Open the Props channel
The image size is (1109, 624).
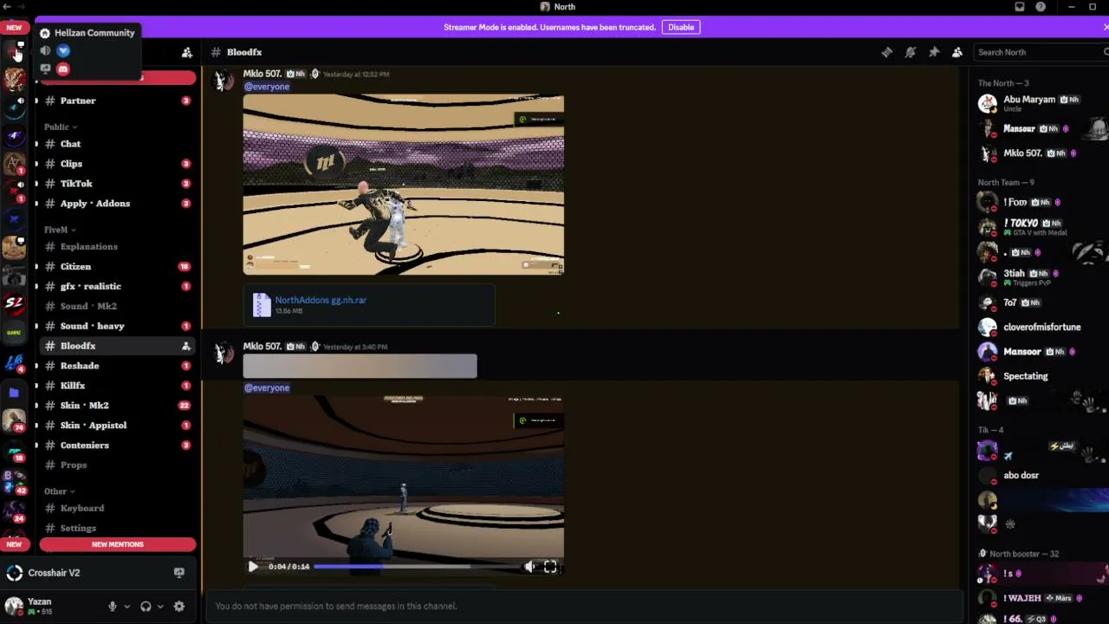click(x=117, y=465)
